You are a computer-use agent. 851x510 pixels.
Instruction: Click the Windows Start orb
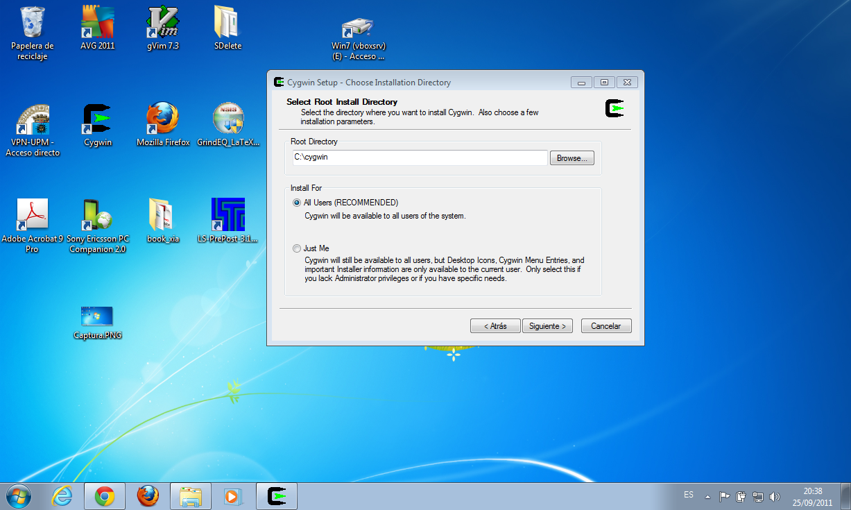[x=19, y=495]
